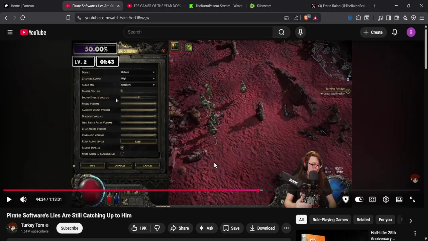Switch to TheBurntPeanut Stream tab

click(216, 6)
